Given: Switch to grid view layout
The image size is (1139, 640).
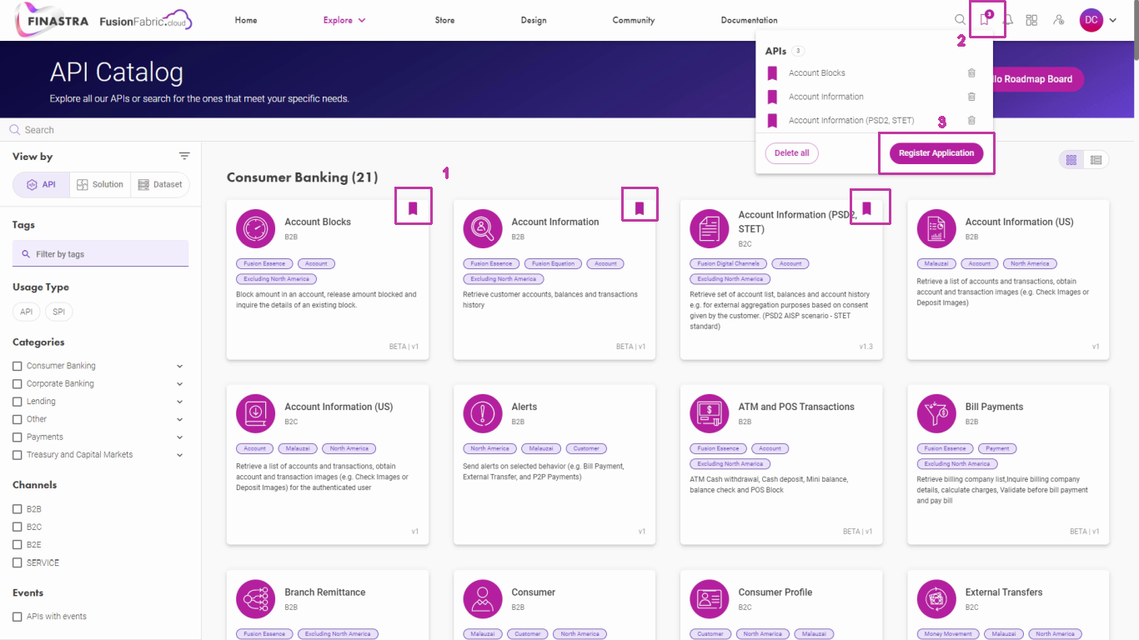Looking at the screenshot, I should point(1071,160).
